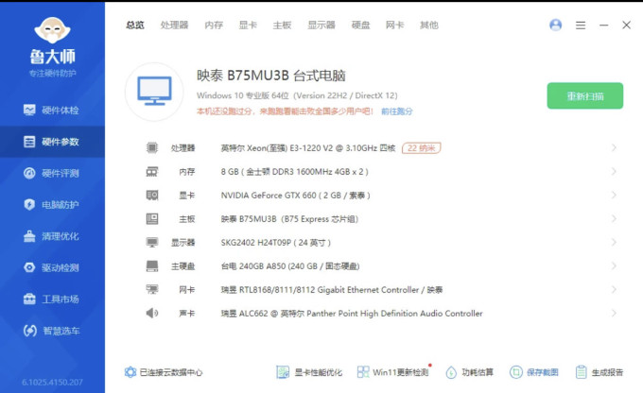The height and width of the screenshot is (393, 643).
Task: Switch to the 主板 tab
Action: pyautogui.click(x=282, y=26)
